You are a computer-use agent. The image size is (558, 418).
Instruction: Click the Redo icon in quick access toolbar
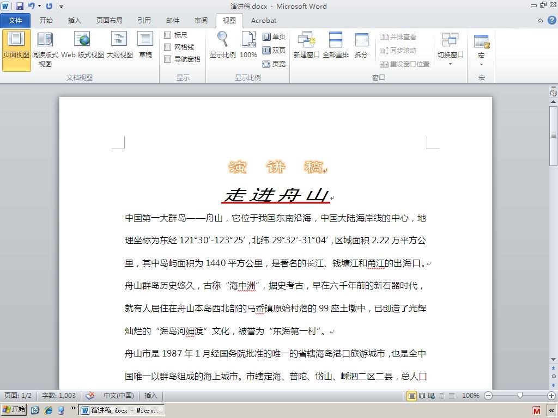pyautogui.click(x=49, y=5)
